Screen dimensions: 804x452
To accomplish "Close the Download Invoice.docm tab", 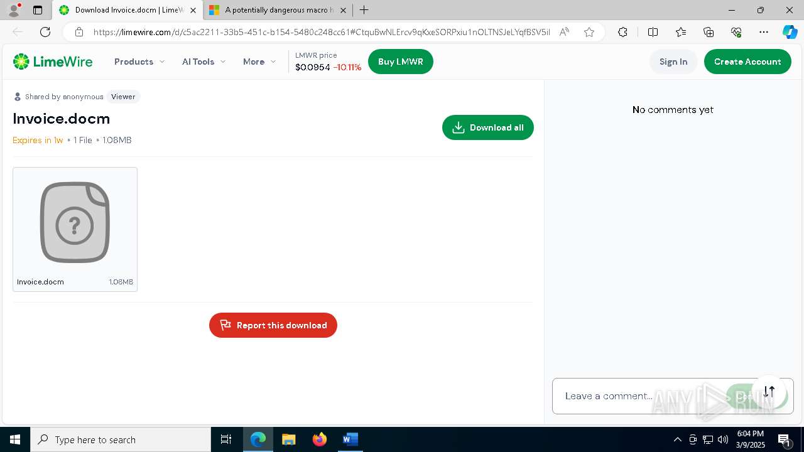I will [193, 10].
